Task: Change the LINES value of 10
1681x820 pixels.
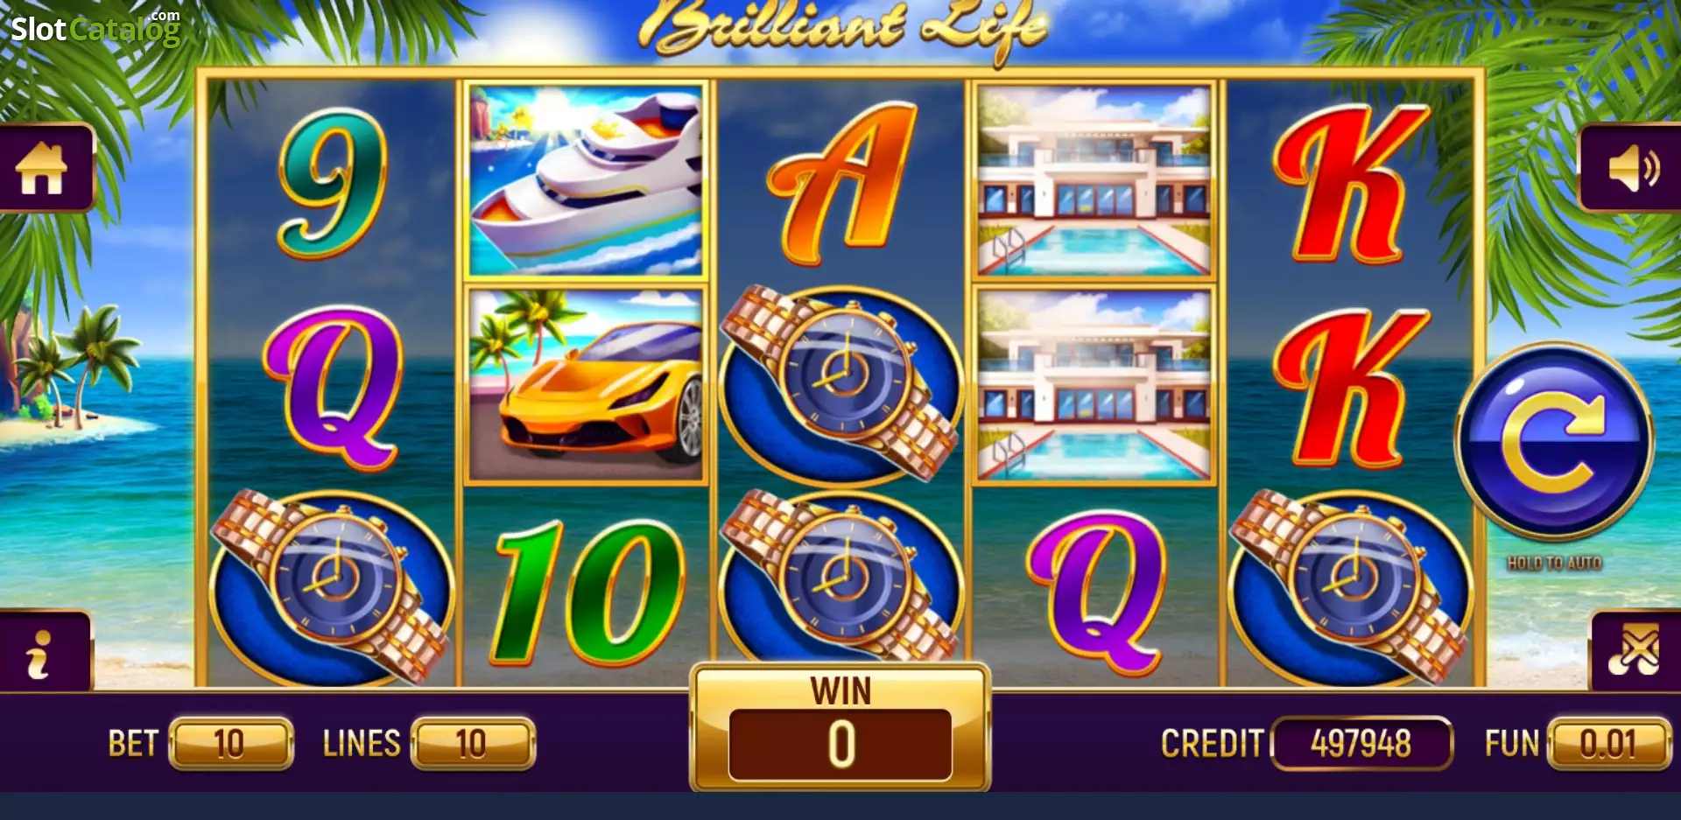Action: pos(473,744)
